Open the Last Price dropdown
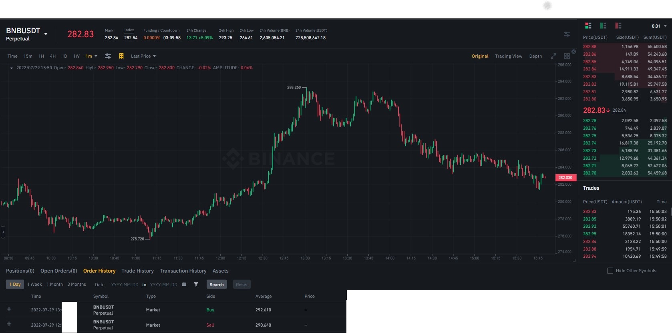 pos(143,56)
